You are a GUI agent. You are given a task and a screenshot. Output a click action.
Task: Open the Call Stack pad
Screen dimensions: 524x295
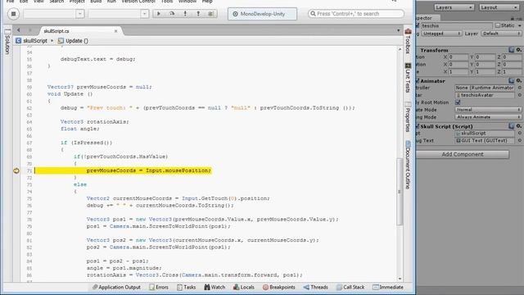pos(350,287)
